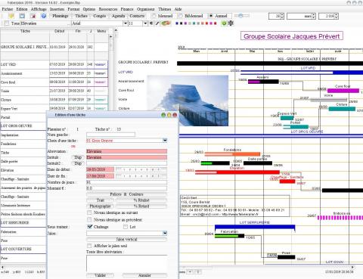Select the Annuel view radio button
The image size is (363, 279).
point(211,16)
